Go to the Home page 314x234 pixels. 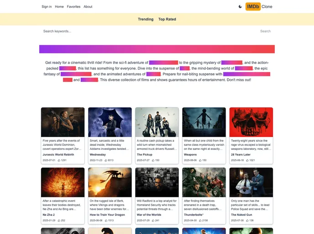tap(59, 6)
